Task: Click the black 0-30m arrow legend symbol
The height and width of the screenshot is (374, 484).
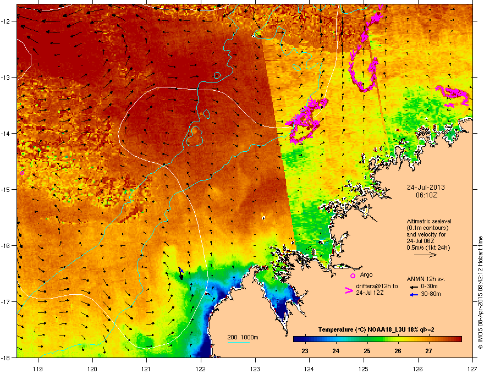Action: (414, 287)
